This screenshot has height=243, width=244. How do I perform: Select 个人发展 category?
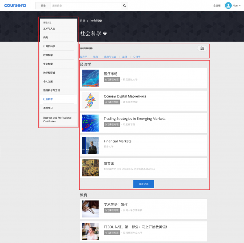pos(48,81)
